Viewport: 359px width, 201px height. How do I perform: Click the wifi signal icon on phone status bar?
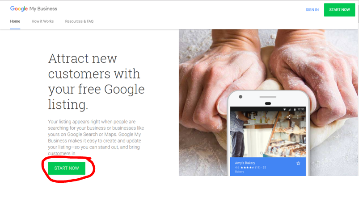tap(285, 109)
